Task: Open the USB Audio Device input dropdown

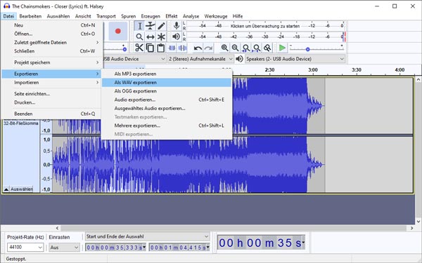Action: point(134,59)
